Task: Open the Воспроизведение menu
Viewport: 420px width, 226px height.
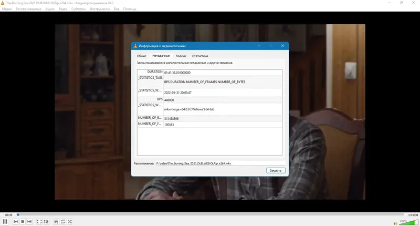Action: coord(28,9)
